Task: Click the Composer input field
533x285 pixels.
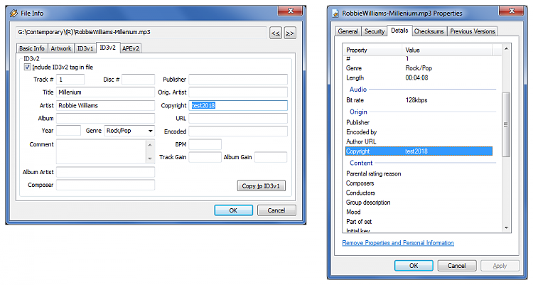Action: click(105, 185)
